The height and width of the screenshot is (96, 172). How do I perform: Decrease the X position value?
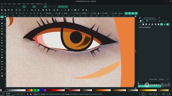[x=56, y=13]
